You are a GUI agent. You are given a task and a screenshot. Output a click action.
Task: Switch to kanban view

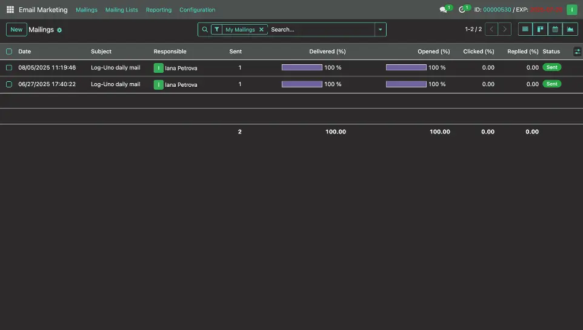click(x=540, y=29)
